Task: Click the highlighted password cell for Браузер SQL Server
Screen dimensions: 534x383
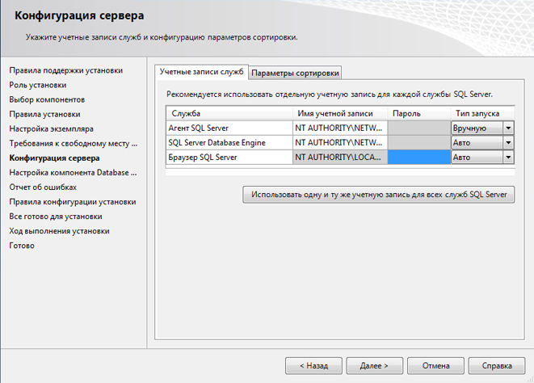Action: (x=419, y=158)
